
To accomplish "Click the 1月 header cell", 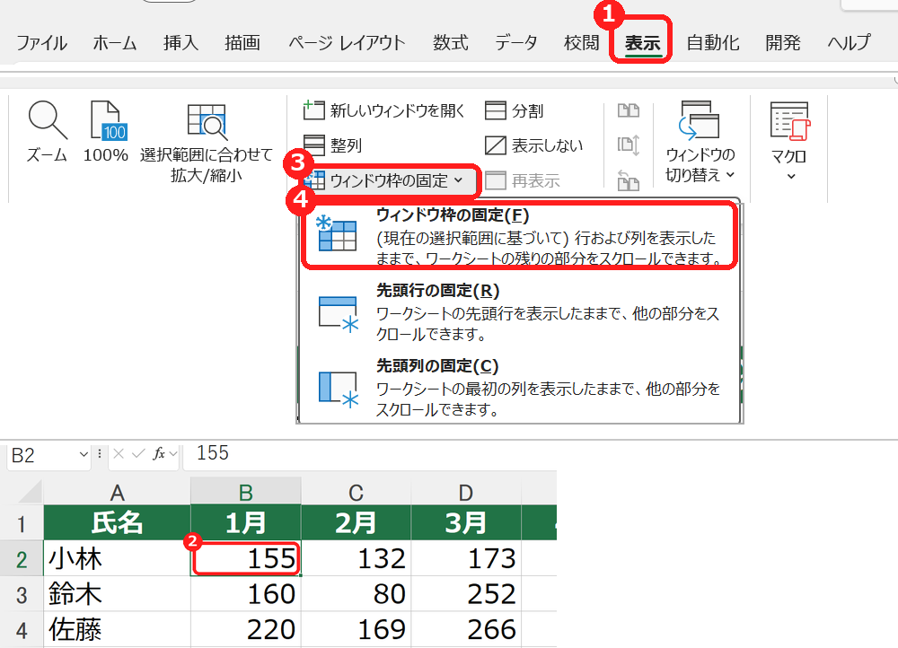I will click(246, 522).
